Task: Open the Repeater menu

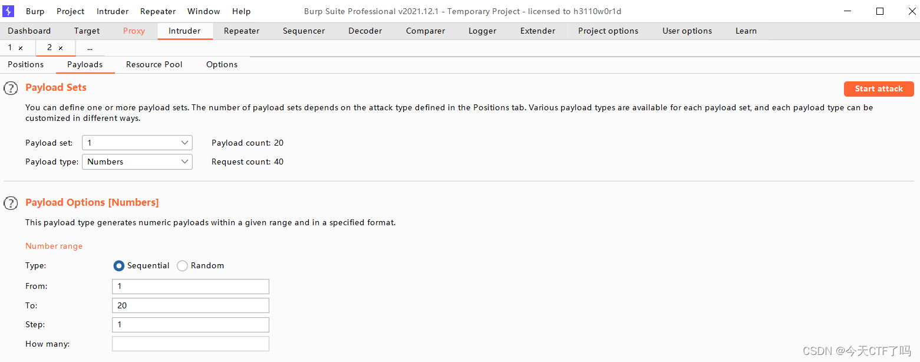Action: coord(158,11)
